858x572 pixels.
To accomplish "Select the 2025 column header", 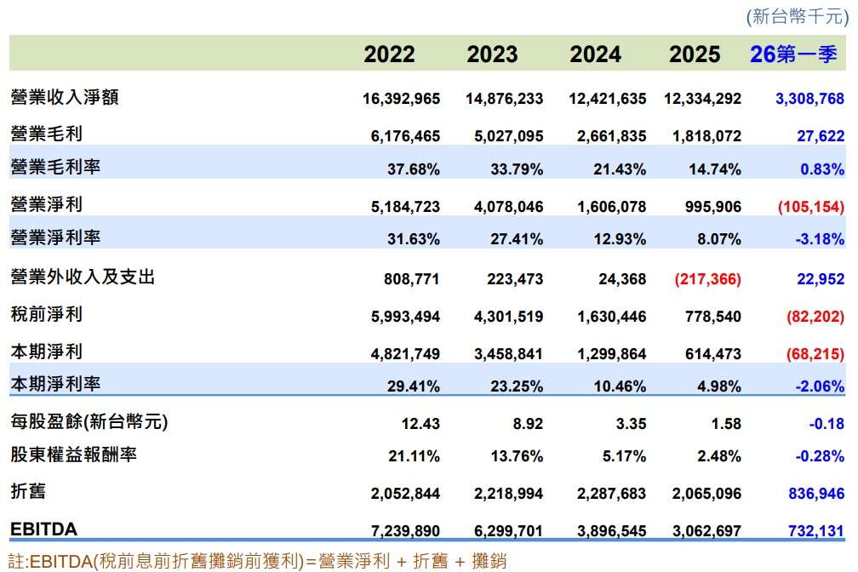I will tap(695, 54).
